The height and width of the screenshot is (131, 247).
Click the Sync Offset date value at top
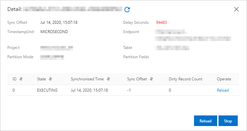pos(59,22)
